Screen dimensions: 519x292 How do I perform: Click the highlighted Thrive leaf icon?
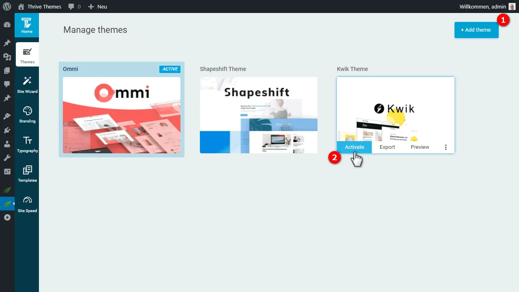pos(7,204)
